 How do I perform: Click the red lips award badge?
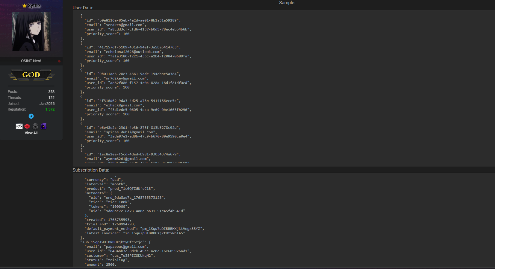[x=27, y=126]
